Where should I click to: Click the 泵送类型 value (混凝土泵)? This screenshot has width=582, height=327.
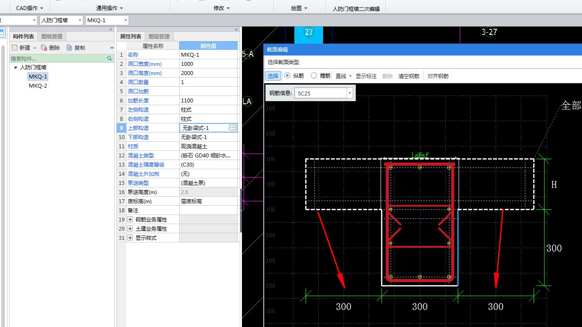(208, 183)
